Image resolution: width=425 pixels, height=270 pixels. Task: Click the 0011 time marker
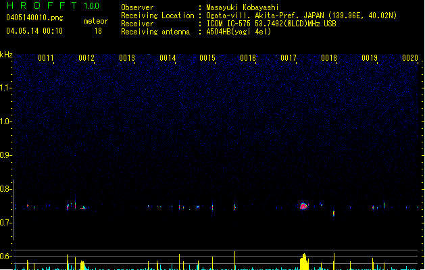point(45,58)
